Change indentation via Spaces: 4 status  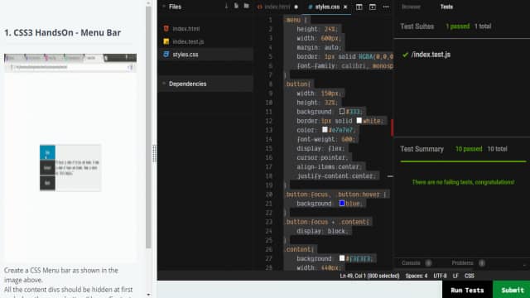pyautogui.click(x=416, y=276)
